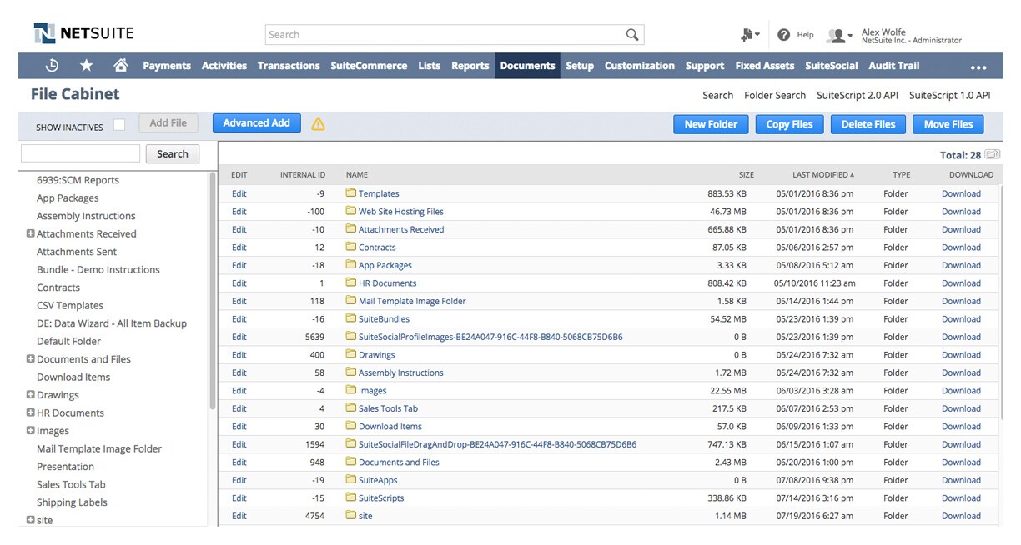
Task: Click the folder tree Search button
Action: [173, 153]
